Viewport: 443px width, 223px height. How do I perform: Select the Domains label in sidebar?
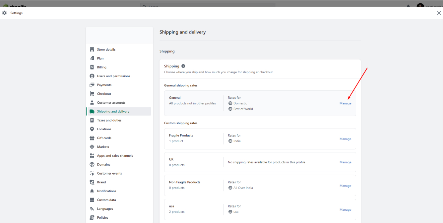click(x=104, y=165)
